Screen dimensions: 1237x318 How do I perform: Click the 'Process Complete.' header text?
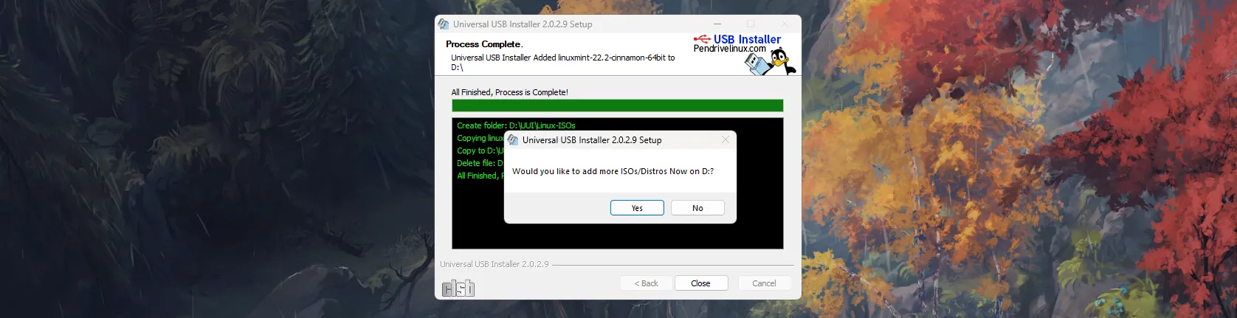click(484, 44)
